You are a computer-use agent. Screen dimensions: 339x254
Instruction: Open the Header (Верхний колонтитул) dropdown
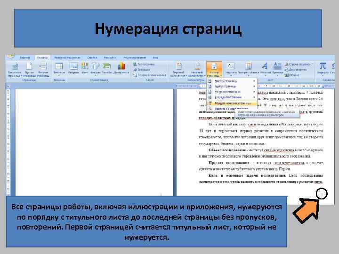tap(178, 70)
